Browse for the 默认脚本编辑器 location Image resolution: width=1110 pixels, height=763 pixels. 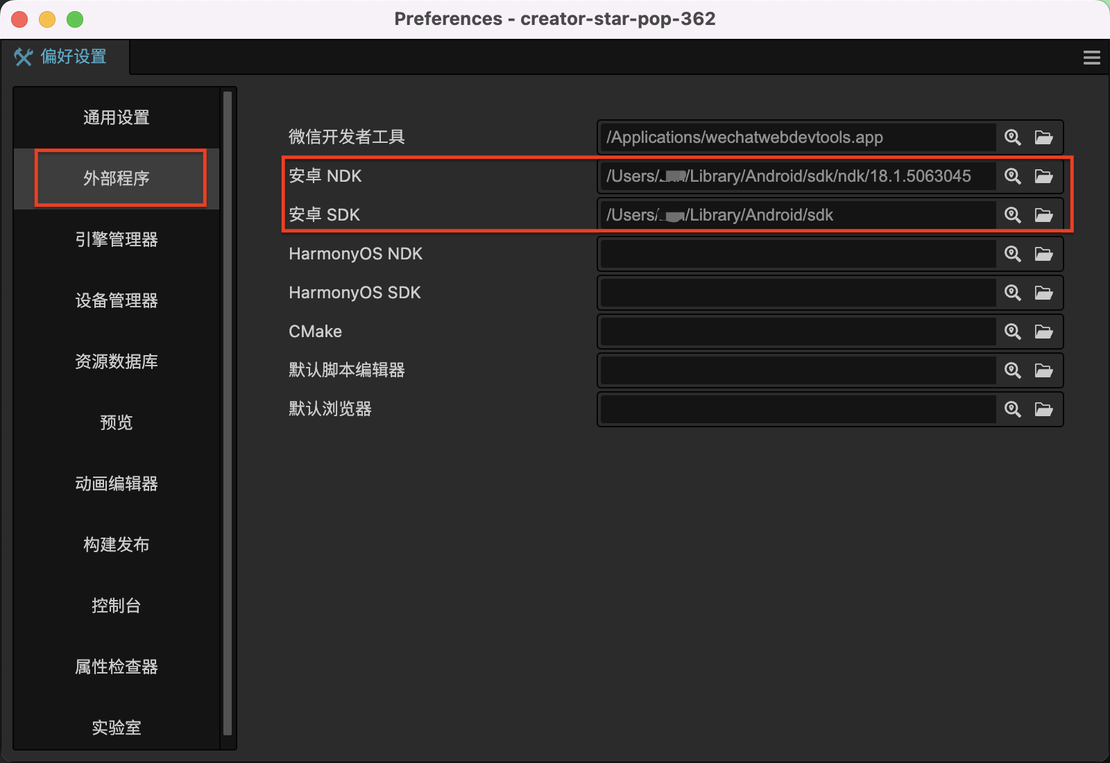tap(1045, 370)
